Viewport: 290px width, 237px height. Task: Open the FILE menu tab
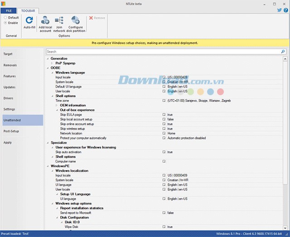coord(9,10)
